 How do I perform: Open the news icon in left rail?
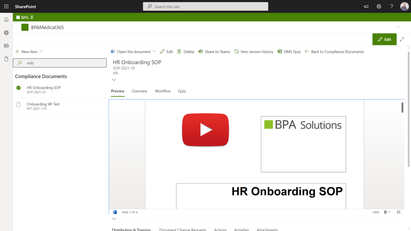[6, 46]
